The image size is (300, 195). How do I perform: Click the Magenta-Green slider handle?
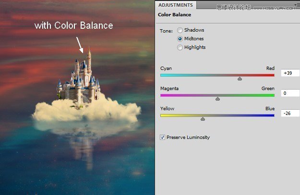coord(217,98)
